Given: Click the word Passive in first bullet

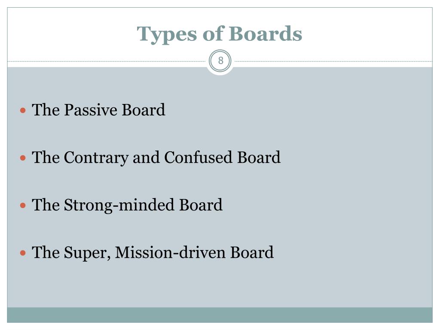Looking at the screenshot, I should click(x=91, y=110).
